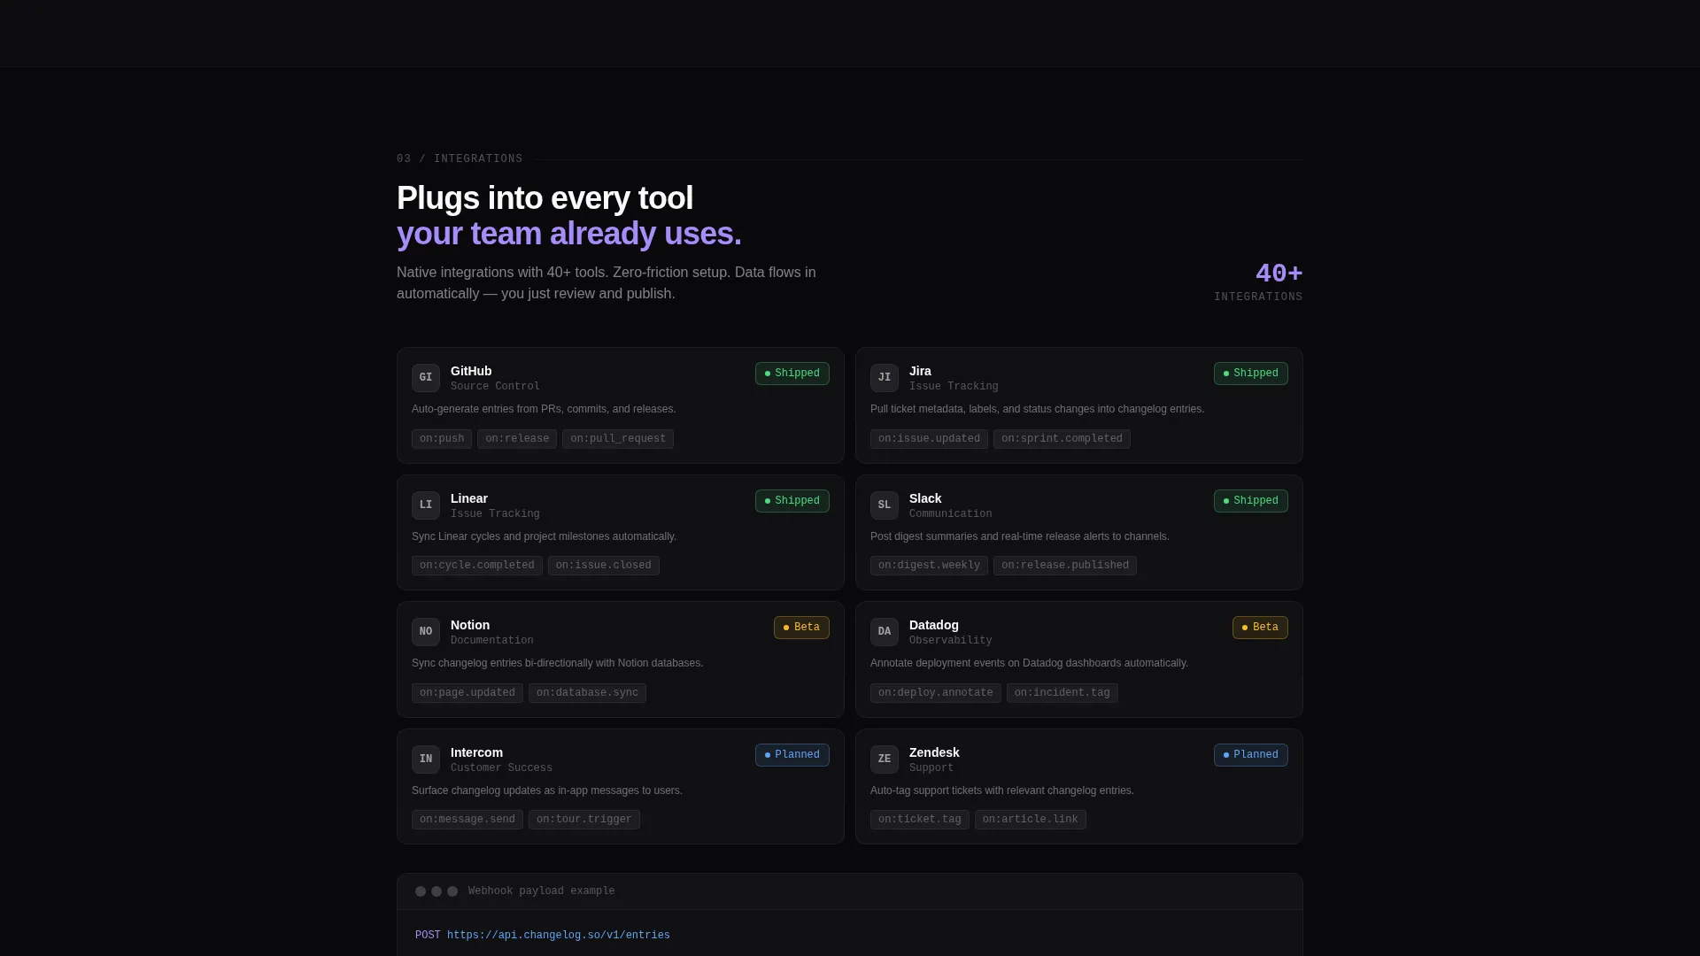Click the Beta status badge on Datadog card
Viewport: 1700px width, 956px height.
coord(1260,628)
